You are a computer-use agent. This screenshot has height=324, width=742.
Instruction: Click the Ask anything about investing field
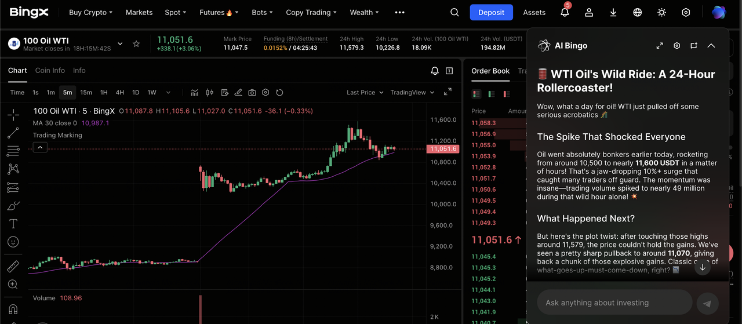(x=614, y=303)
